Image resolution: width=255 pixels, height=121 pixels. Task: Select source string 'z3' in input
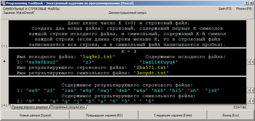click(89, 62)
